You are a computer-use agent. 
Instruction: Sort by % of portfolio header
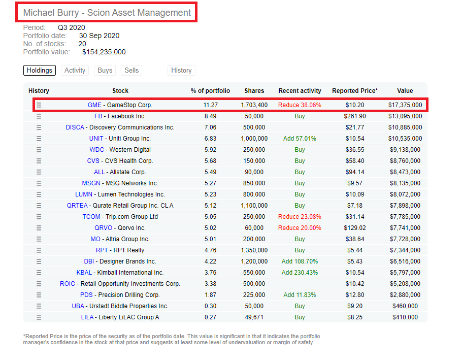coord(210,91)
